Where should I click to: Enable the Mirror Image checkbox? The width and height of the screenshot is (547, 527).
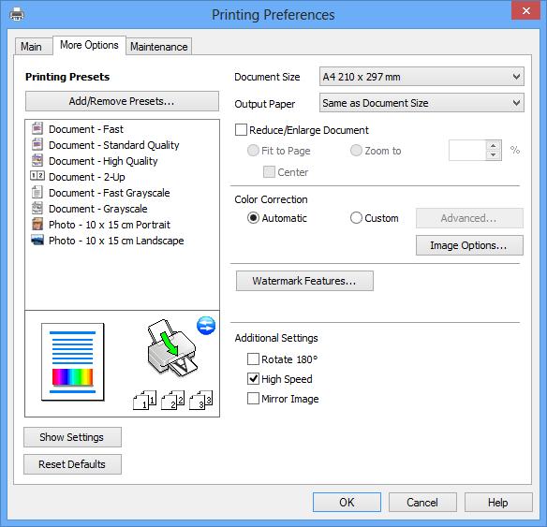click(x=253, y=399)
